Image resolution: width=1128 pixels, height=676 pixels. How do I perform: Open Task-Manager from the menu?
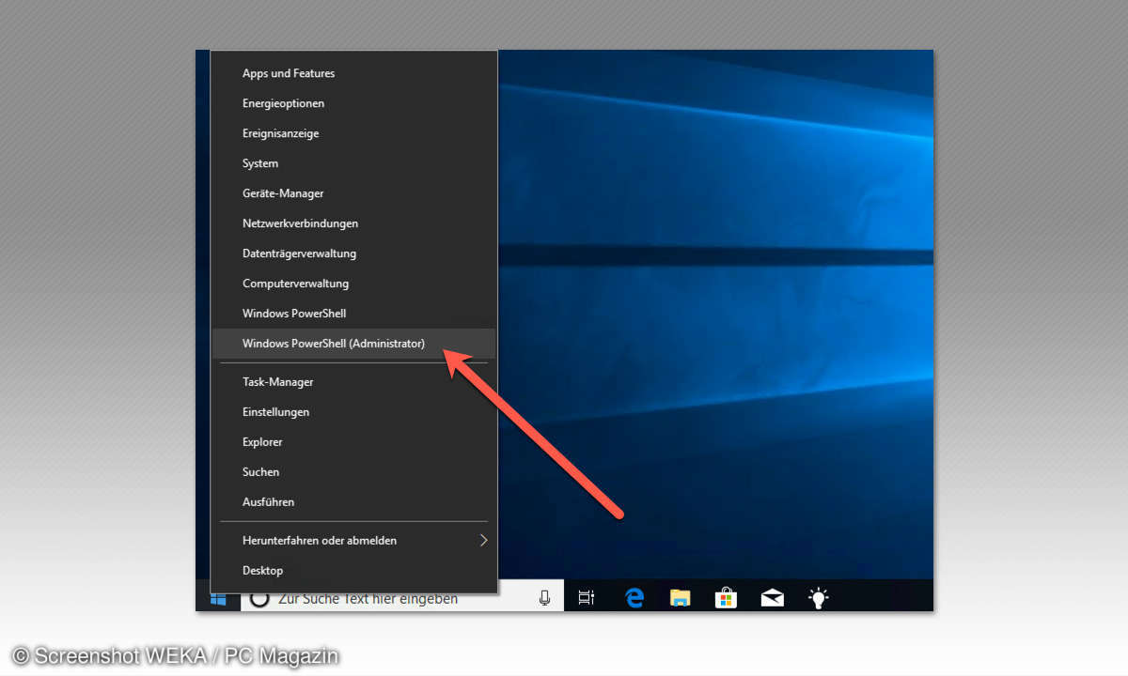tap(353, 382)
